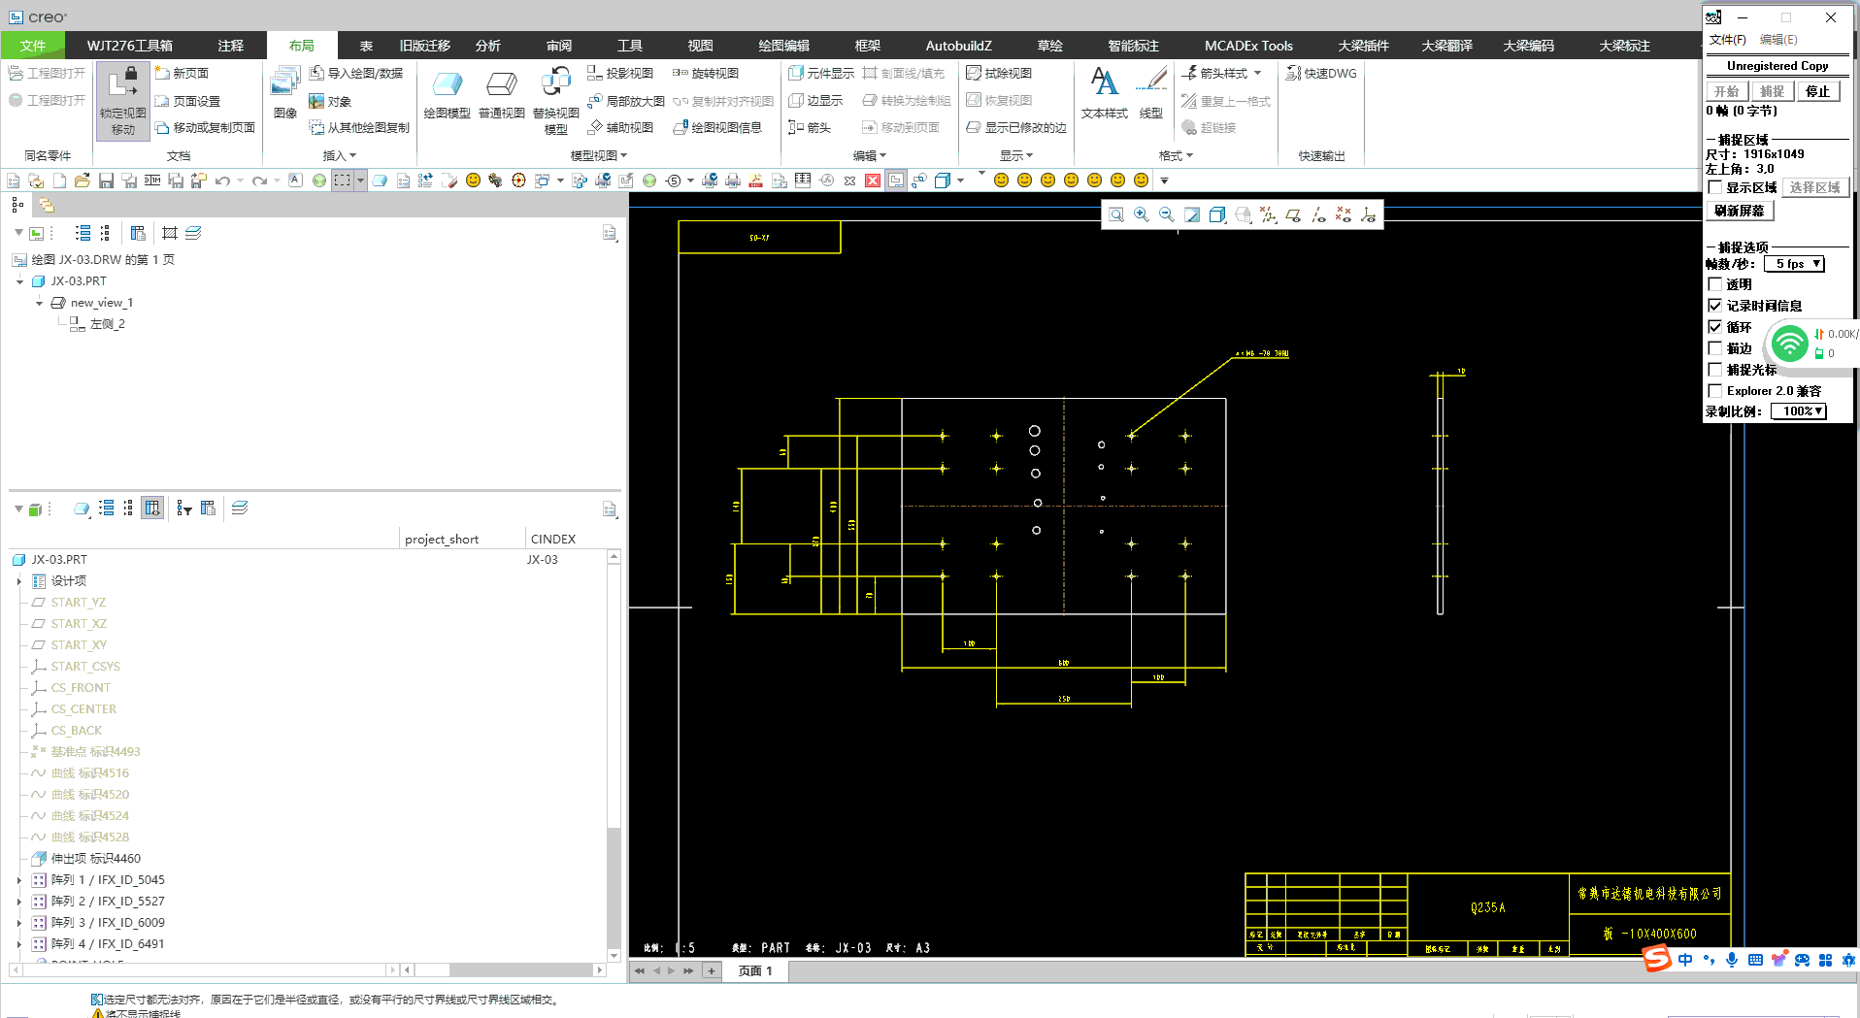The width and height of the screenshot is (1860, 1018).
Task: Select the 投影视图 projection view tool
Action: click(x=620, y=73)
